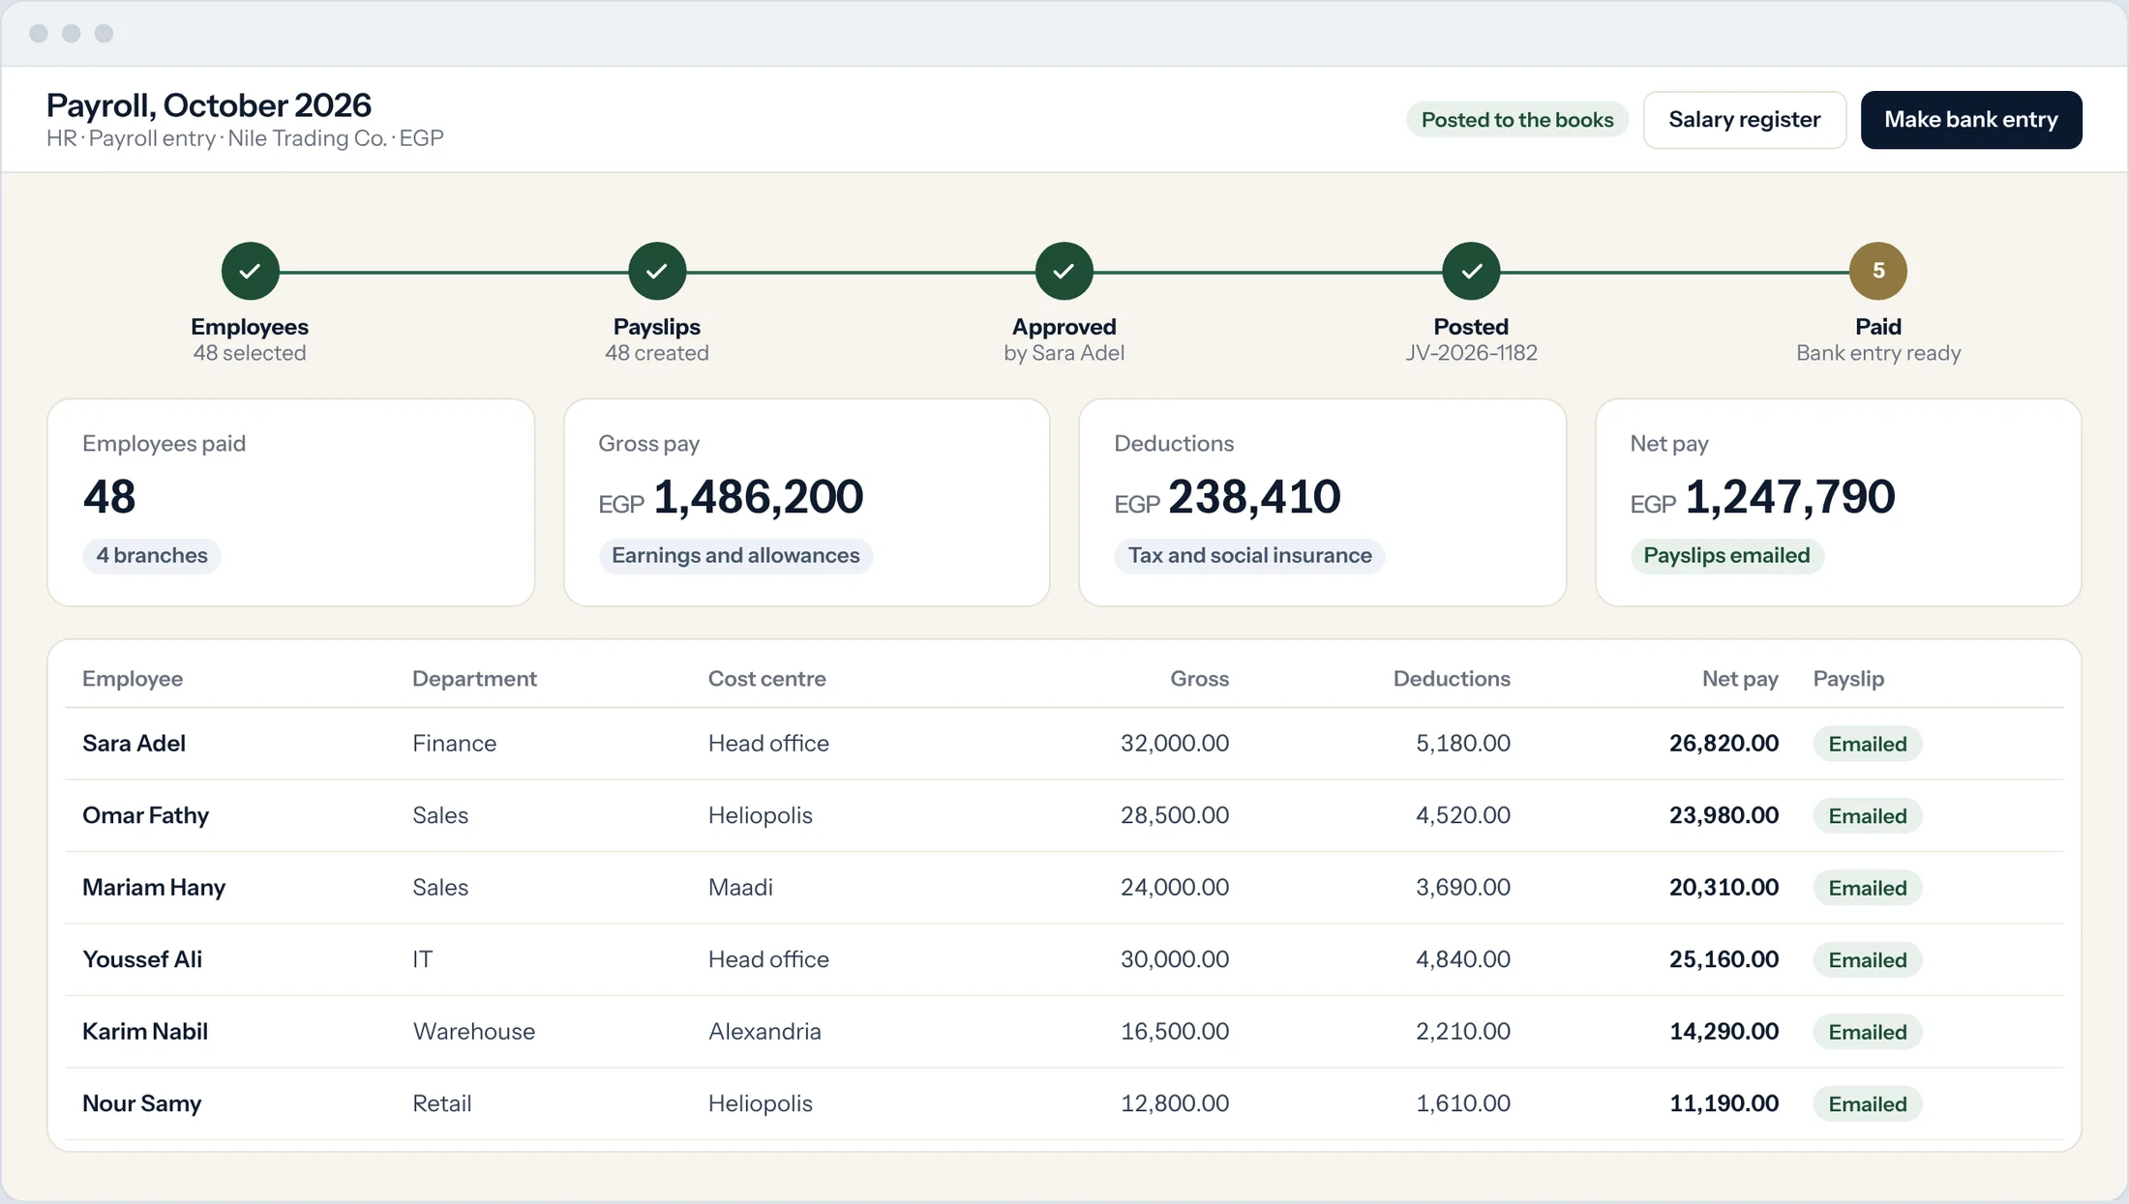
Task: Click the Alexandria cost centre cell
Action: (765, 1032)
